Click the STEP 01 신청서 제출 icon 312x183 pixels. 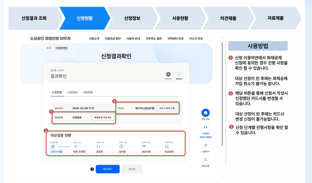coord(53,147)
